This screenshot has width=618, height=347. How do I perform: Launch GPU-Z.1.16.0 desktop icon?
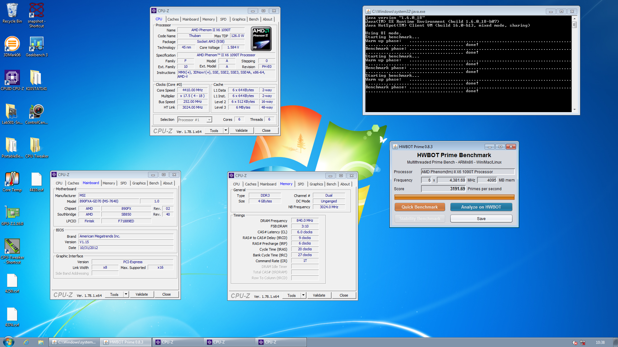tap(12, 215)
